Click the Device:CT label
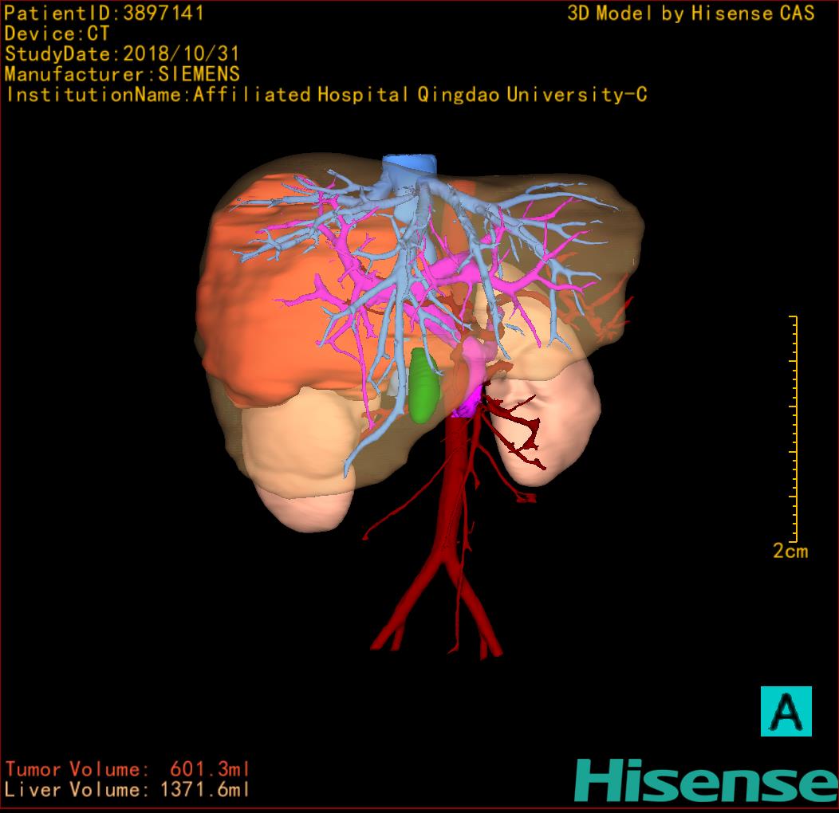 coord(57,34)
